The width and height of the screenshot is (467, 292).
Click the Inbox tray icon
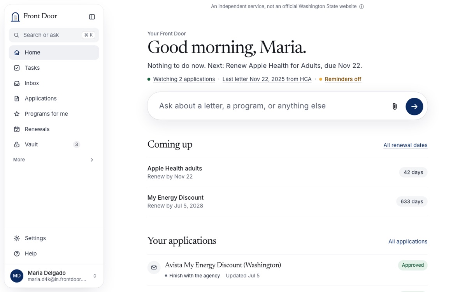pos(17,83)
